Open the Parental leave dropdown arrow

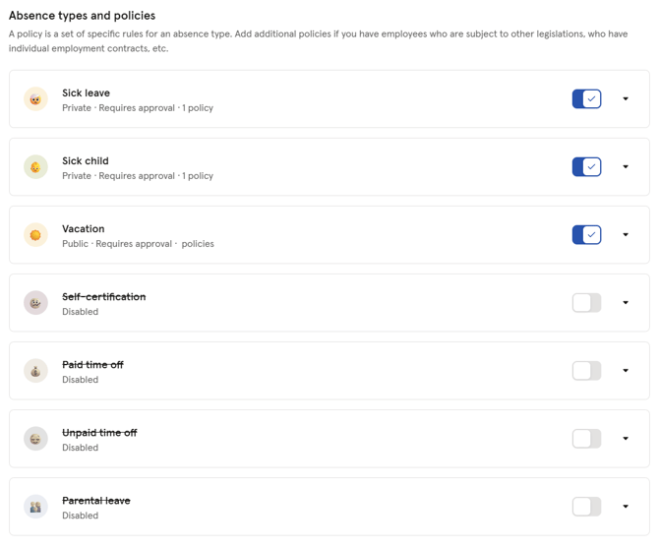626,507
